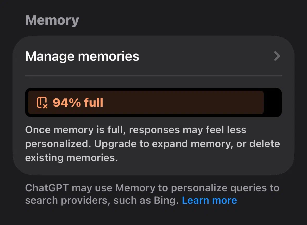Image resolution: width=307 pixels, height=225 pixels.
Task: Click the "responses may feel less" text
Action: 187,130
